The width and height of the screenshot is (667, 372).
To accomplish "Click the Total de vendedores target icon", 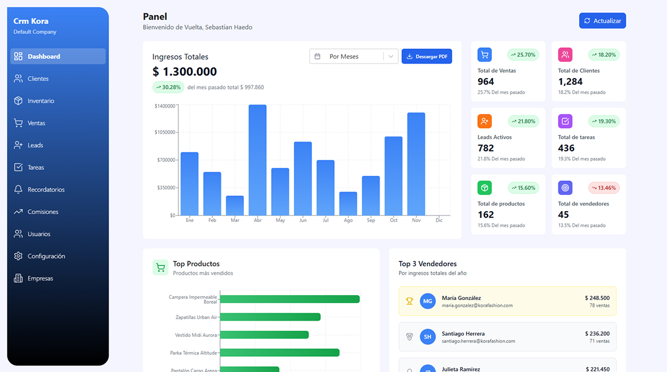I will point(565,188).
